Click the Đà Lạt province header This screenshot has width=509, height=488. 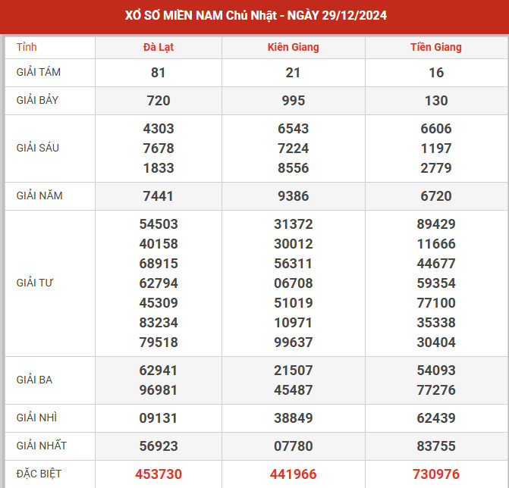point(158,47)
